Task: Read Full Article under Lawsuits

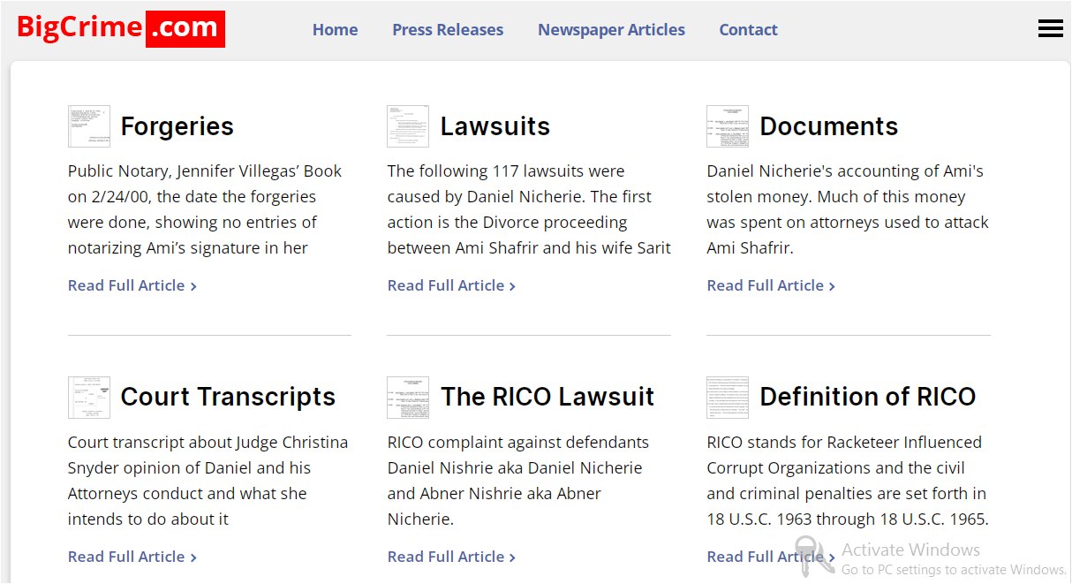Action: pyautogui.click(x=451, y=285)
